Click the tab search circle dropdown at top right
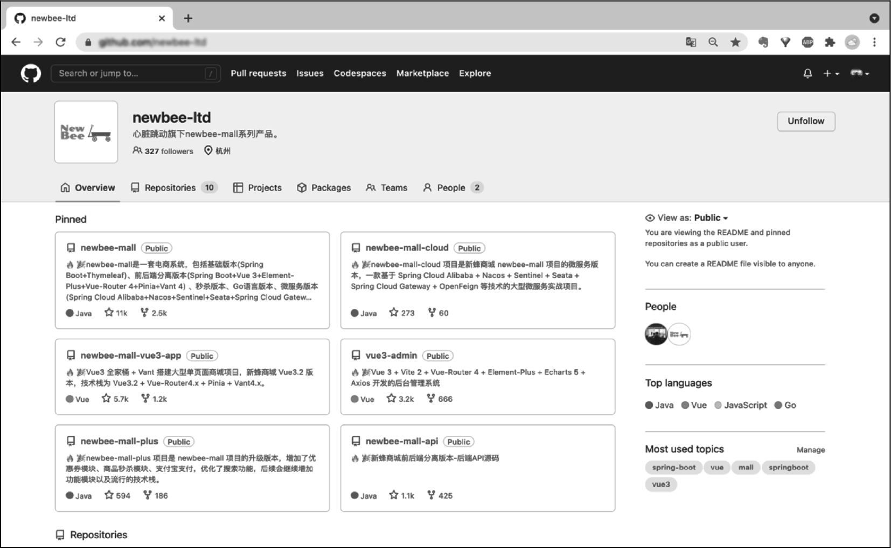Viewport: 891px width, 548px height. (874, 18)
